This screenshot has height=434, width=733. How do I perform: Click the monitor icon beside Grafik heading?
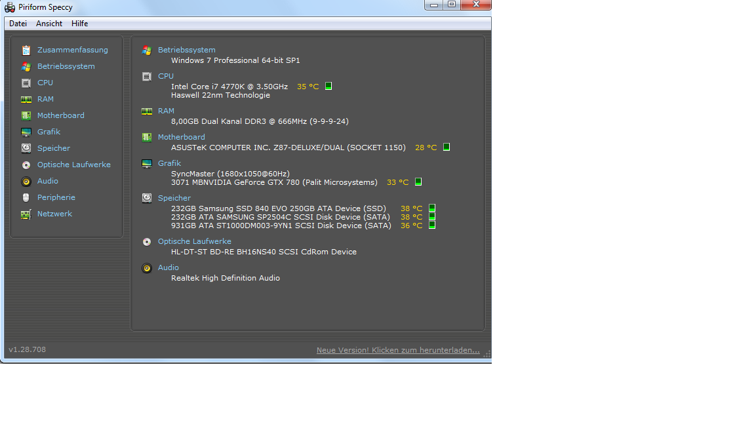[x=147, y=163]
